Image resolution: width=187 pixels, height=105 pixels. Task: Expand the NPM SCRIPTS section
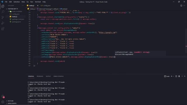pyautogui.click(x=12, y=104)
